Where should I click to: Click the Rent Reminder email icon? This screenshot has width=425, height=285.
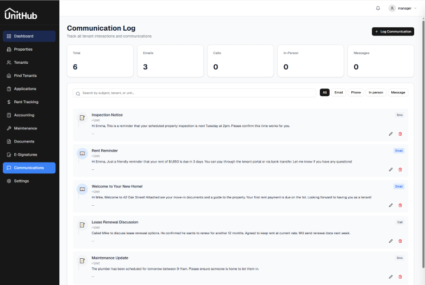click(x=82, y=153)
